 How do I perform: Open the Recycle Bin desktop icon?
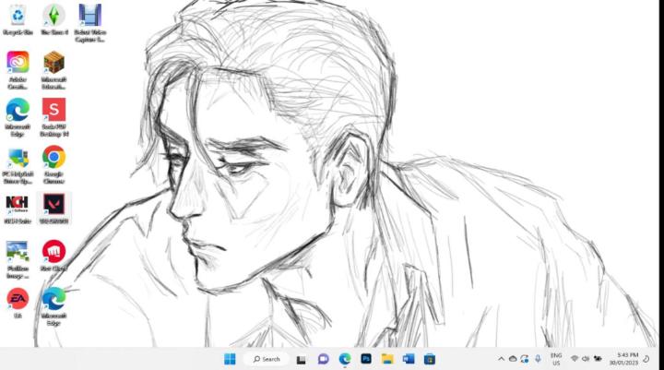point(18,16)
